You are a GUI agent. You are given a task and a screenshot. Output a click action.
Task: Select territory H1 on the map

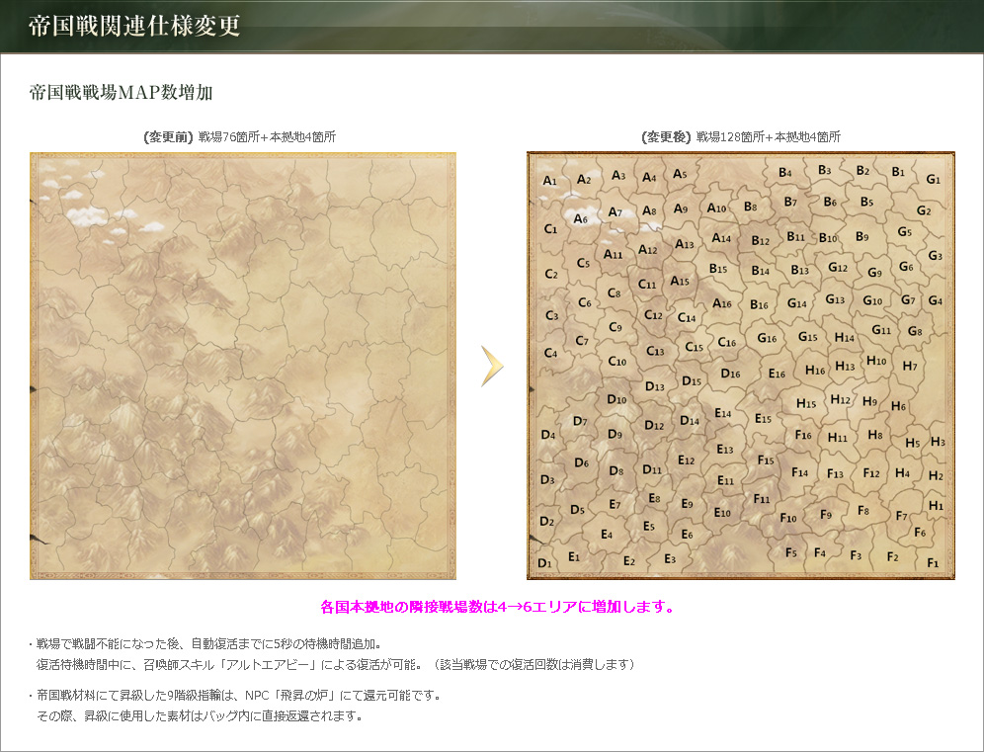click(x=936, y=505)
